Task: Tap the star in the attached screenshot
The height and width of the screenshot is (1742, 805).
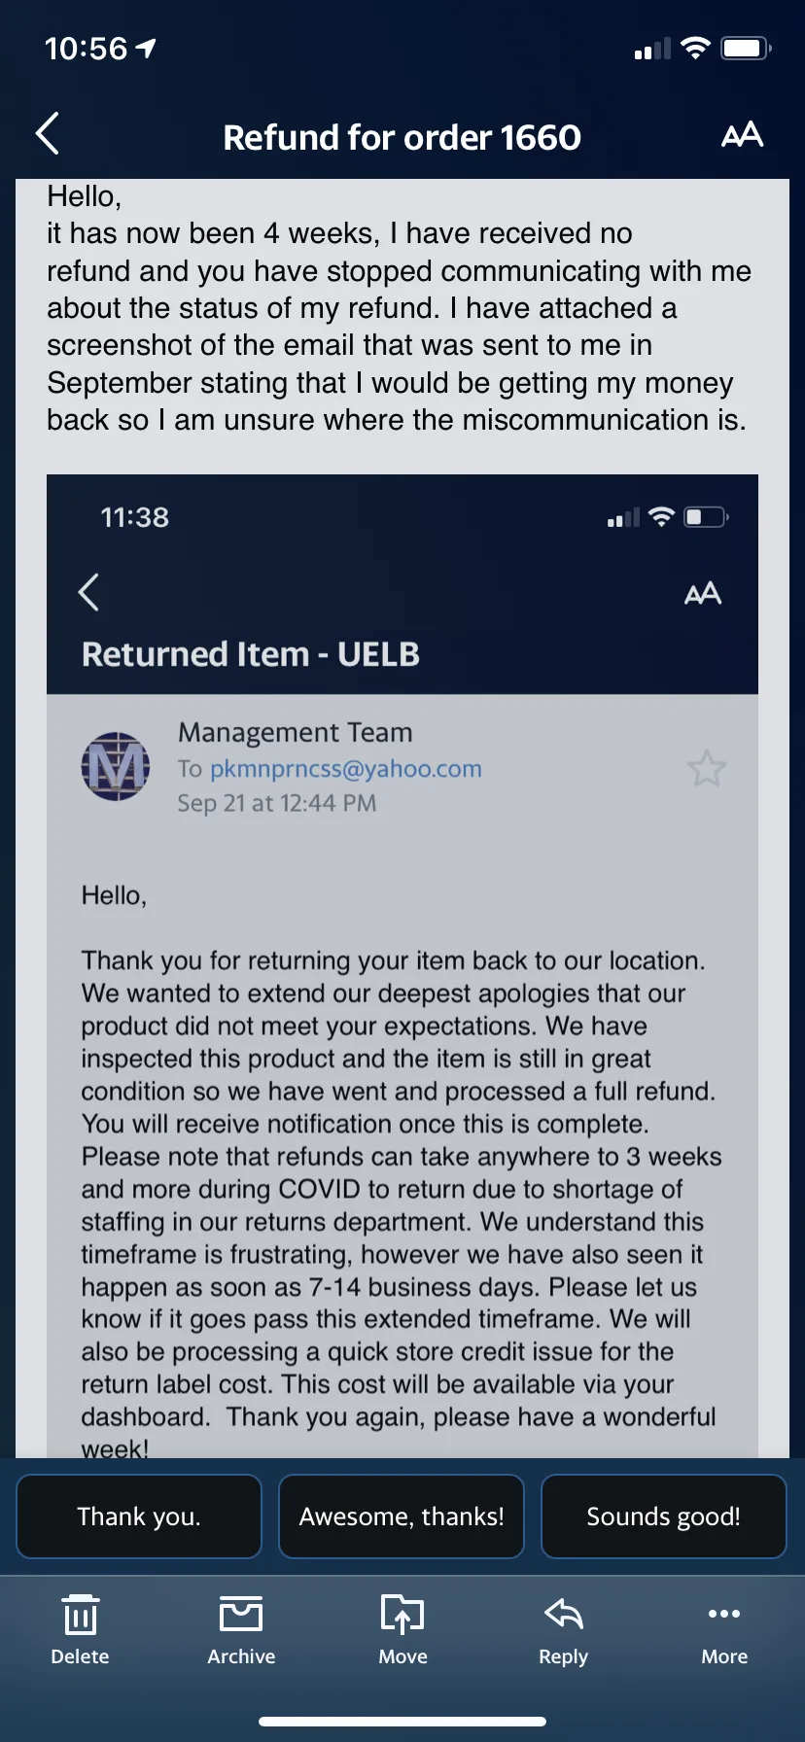Action: pos(707,769)
